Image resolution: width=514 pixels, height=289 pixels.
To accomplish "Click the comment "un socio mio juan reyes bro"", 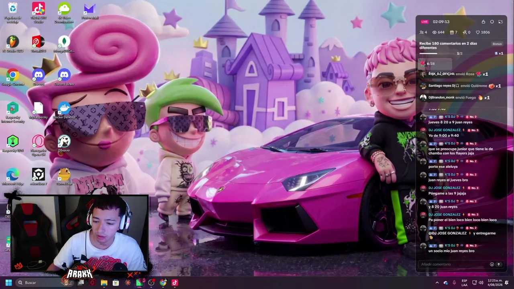I will (x=451, y=251).
